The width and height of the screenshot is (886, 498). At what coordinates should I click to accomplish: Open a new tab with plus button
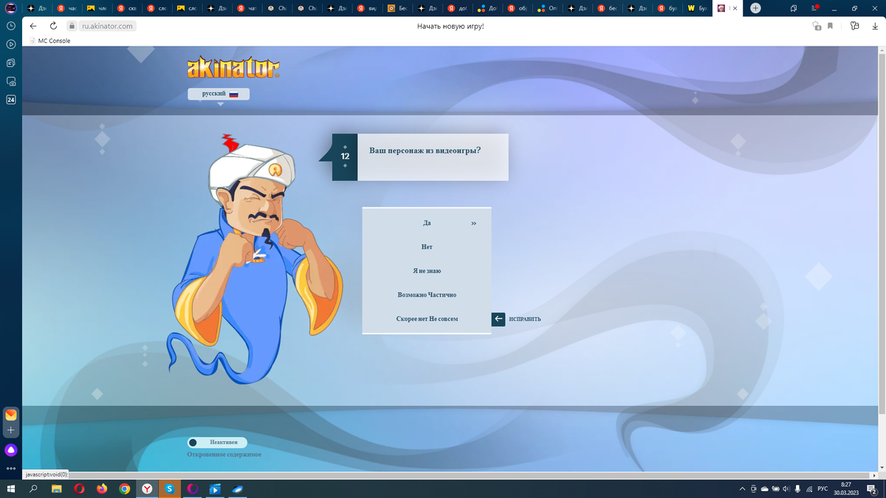[755, 8]
